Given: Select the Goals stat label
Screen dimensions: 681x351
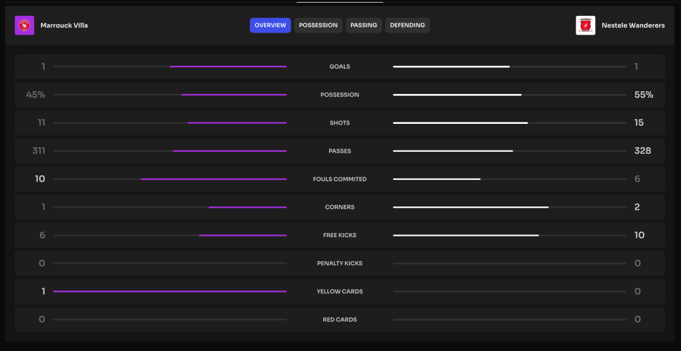Looking at the screenshot, I should [340, 67].
